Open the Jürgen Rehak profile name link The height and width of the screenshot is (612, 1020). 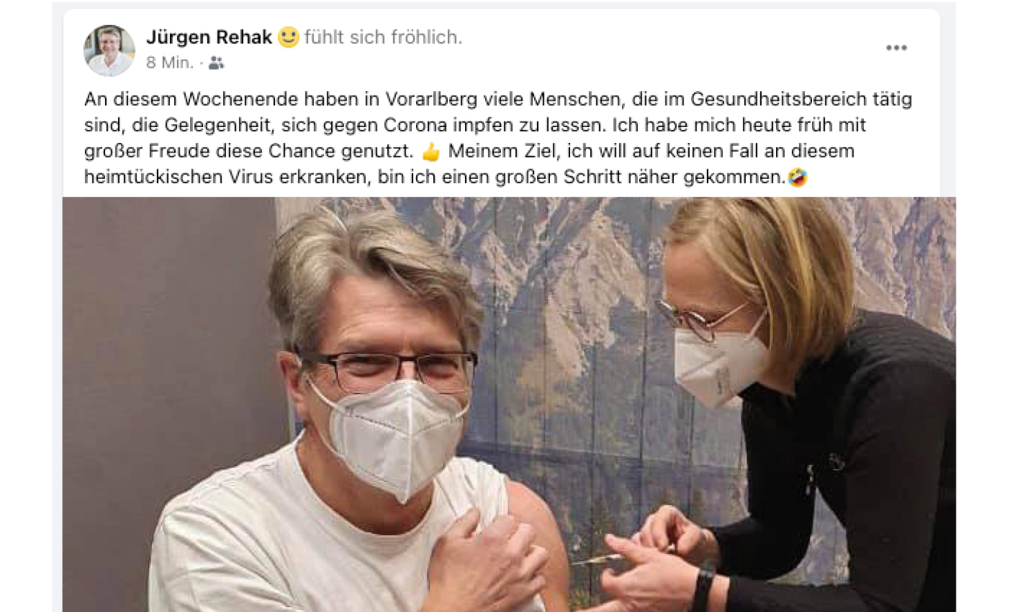pos(209,37)
